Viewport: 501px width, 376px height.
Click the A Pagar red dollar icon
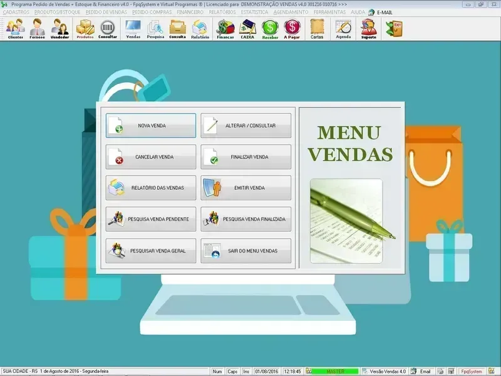tap(292, 29)
